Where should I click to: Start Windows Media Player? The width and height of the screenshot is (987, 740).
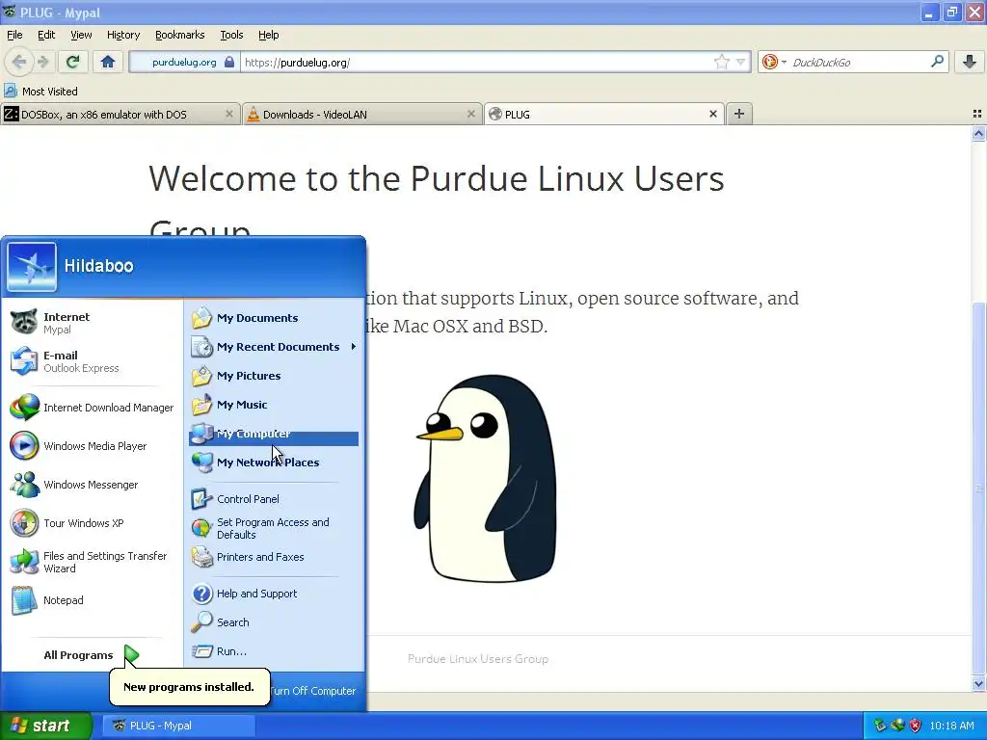pos(92,446)
